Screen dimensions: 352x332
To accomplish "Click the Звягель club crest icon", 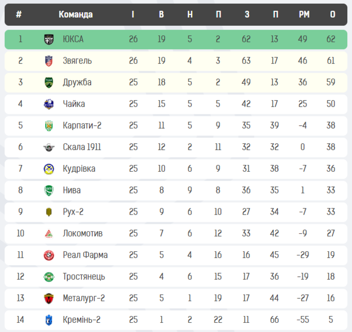I will (x=49, y=61).
